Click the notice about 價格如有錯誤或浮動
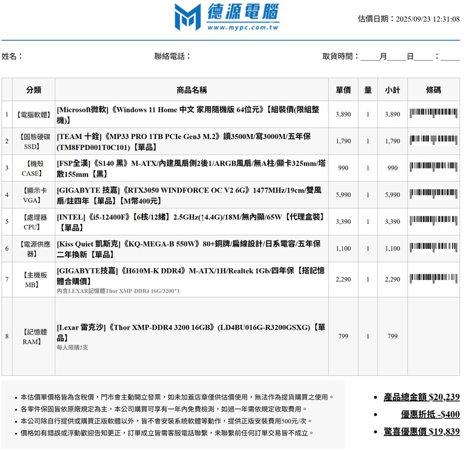The width and height of the screenshot is (465, 449). (x=167, y=433)
